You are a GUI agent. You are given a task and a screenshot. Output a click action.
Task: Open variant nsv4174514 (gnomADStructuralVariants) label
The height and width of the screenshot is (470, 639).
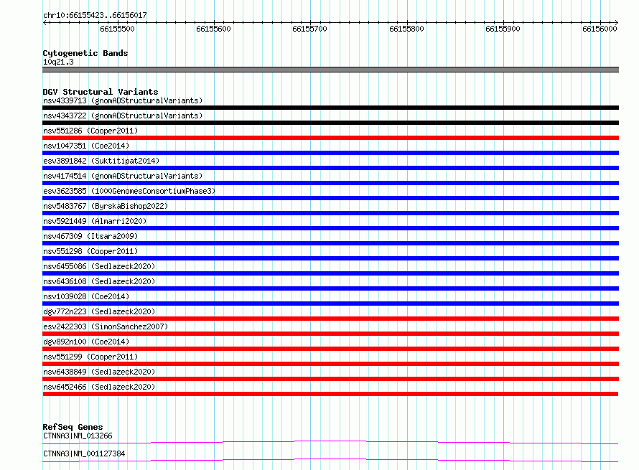[x=123, y=176]
